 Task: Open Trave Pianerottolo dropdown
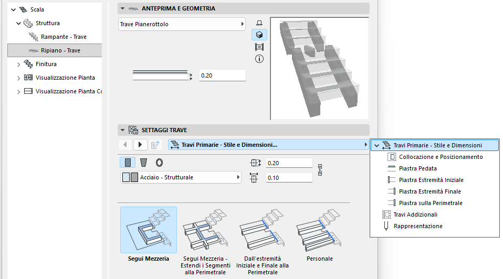click(182, 24)
